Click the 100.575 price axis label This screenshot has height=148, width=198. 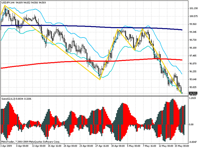[193, 16]
